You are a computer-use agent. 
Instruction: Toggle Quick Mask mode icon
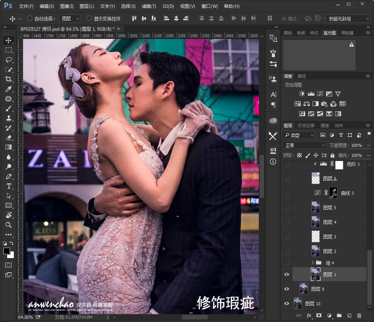[x=8, y=265]
